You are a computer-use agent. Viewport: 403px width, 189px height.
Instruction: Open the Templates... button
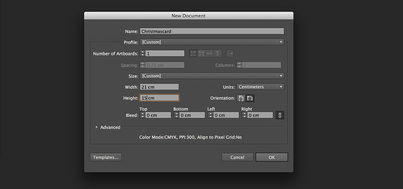[106, 157]
